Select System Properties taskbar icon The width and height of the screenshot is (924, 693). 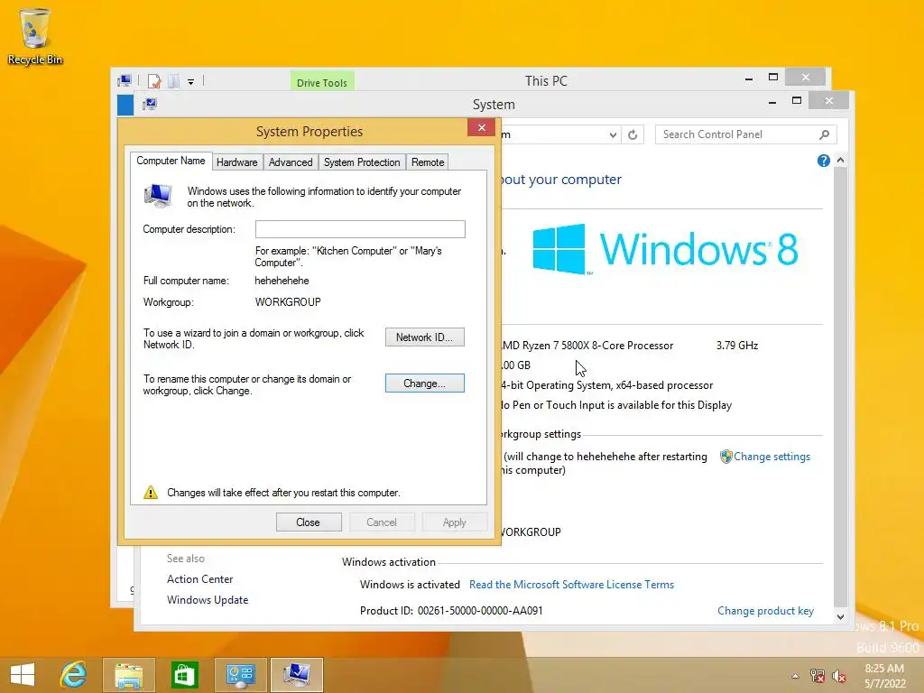pyautogui.click(x=296, y=675)
